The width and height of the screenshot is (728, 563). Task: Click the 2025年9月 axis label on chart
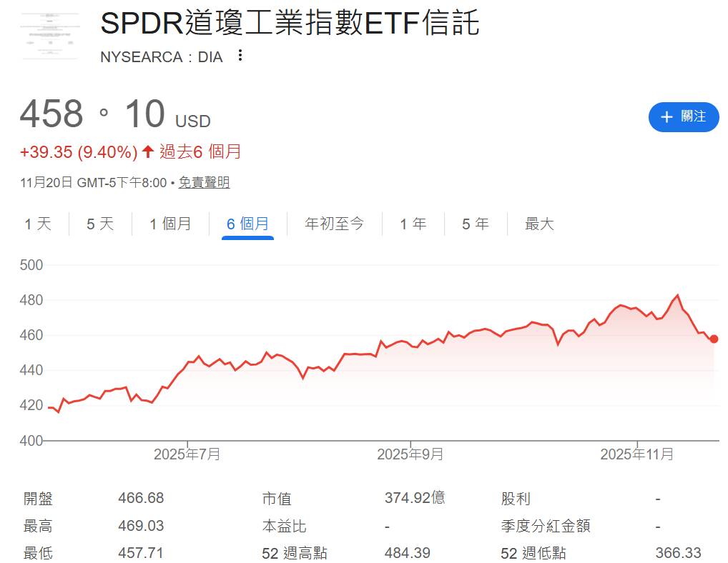(x=412, y=453)
